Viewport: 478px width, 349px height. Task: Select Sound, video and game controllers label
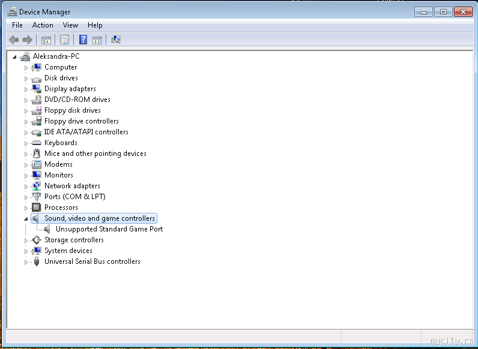click(100, 218)
